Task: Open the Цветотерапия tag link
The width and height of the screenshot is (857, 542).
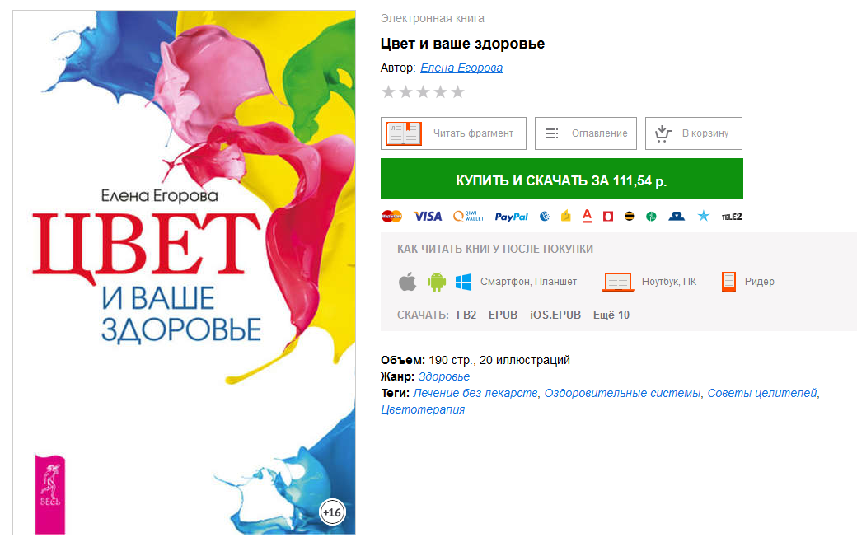Action: pyautogui.click(x=423, y=409)
